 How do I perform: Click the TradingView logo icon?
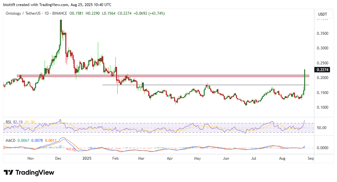[9, 172]
